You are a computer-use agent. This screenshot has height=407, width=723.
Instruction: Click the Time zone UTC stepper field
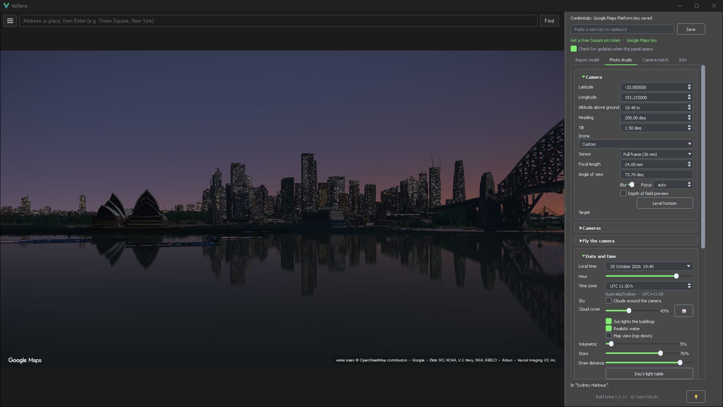tap(649, 286)
